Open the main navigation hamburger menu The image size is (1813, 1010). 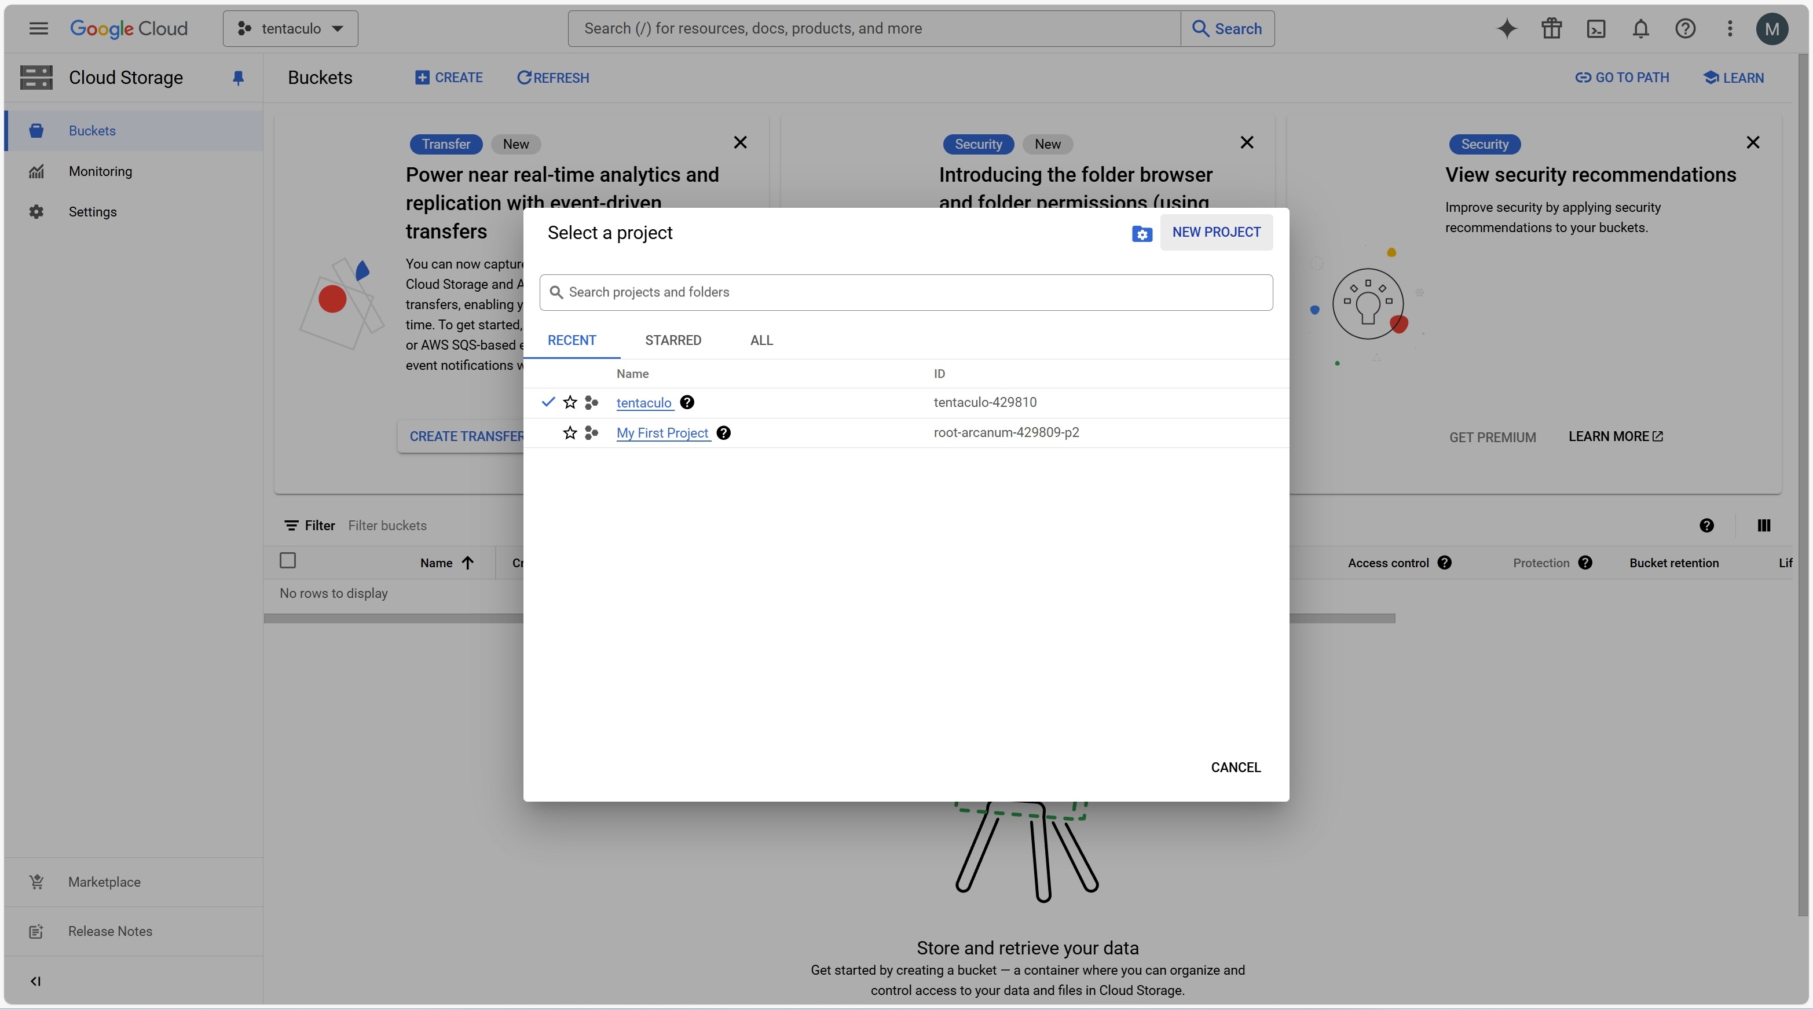click(39, 29)
